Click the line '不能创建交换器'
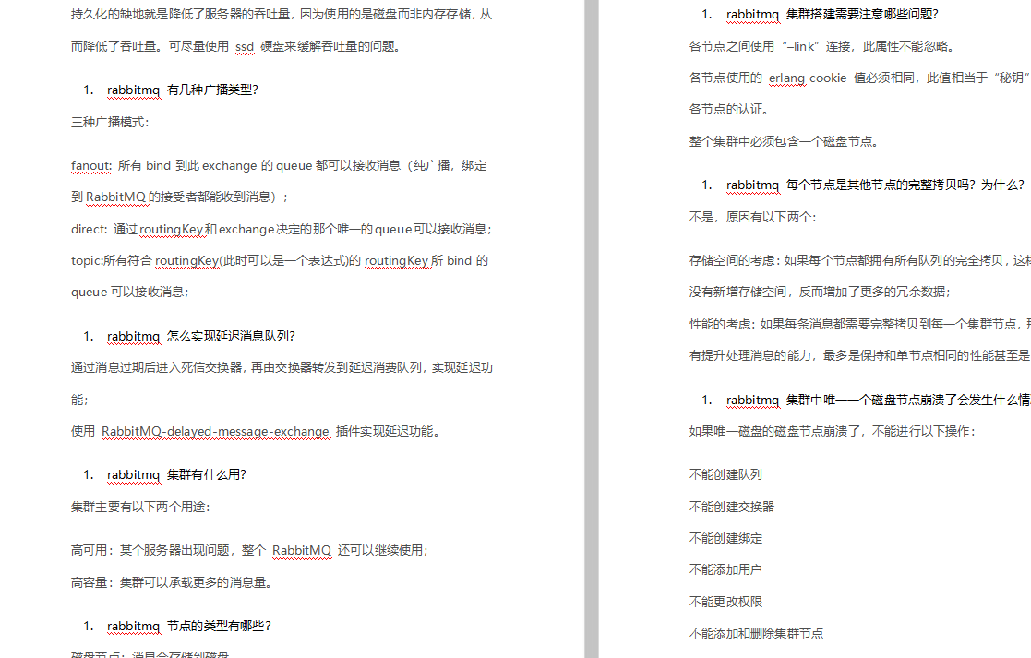Image resolution: width=1031 pixels, height=658 pixels. 732,507
